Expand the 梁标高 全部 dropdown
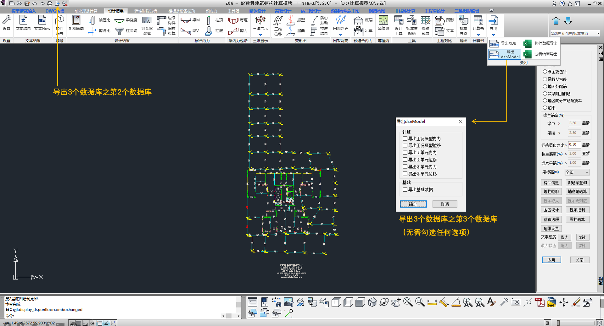604x326 pixels. coord(587,172)
